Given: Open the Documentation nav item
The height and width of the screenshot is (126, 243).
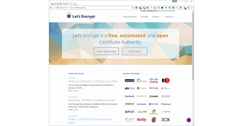Looking at the screenshot, I should point(130,17).
